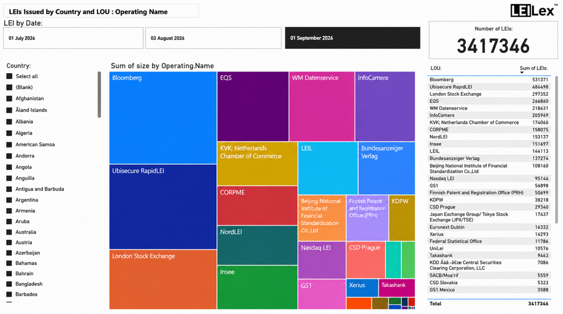Select the Xerius treemap tile
563x314 pixels.
(362, 288)
